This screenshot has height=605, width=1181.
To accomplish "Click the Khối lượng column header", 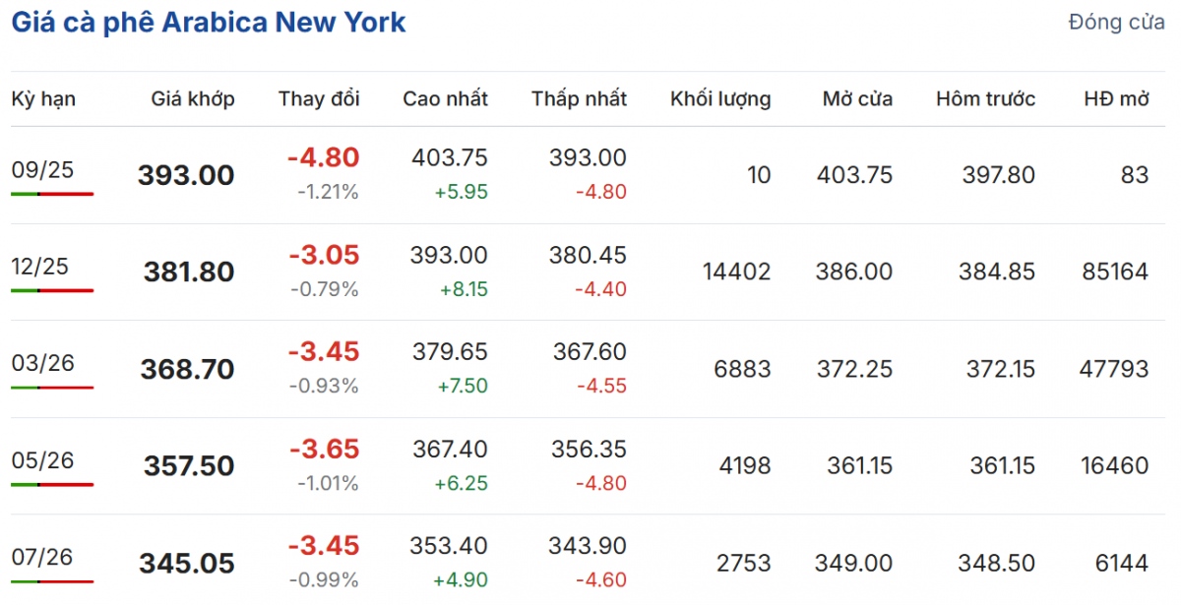I will click(x=720, y=98).
